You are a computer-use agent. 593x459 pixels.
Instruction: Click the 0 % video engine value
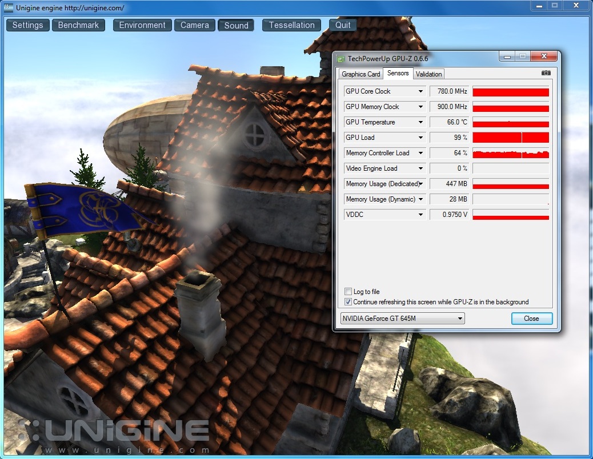(x=449, y=168)
